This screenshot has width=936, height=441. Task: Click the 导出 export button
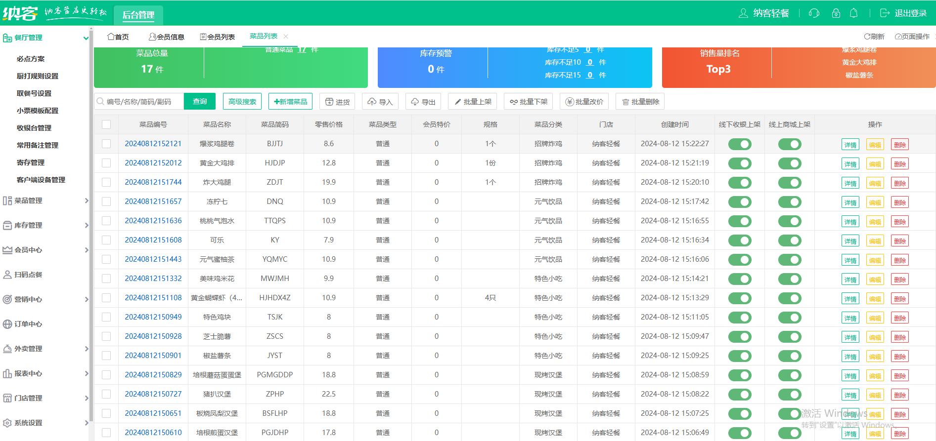tap(423, 102)
